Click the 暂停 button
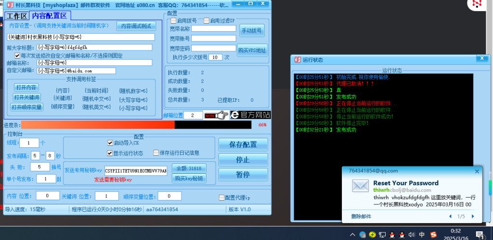The width and height of the screenshot is (493, 240). [243, 175]
